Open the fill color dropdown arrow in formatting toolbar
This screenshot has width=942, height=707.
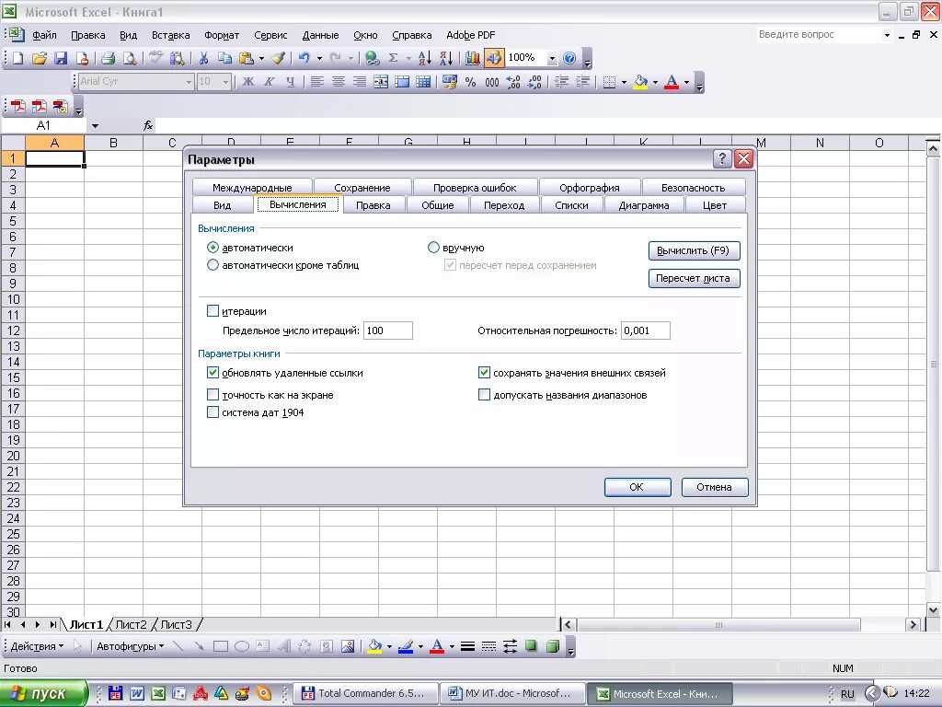click(x=655, y=82)
